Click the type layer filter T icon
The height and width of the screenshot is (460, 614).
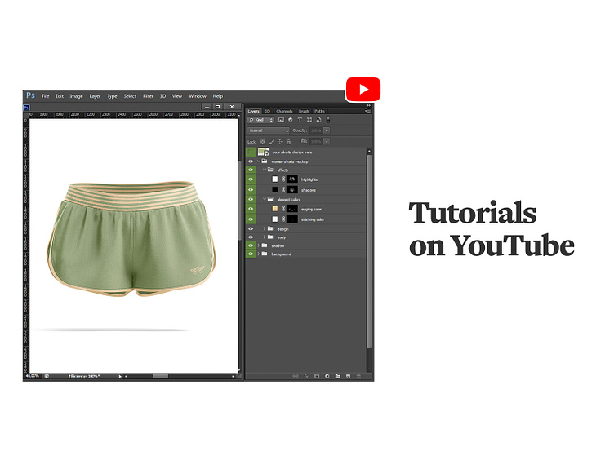pos(300,120)
